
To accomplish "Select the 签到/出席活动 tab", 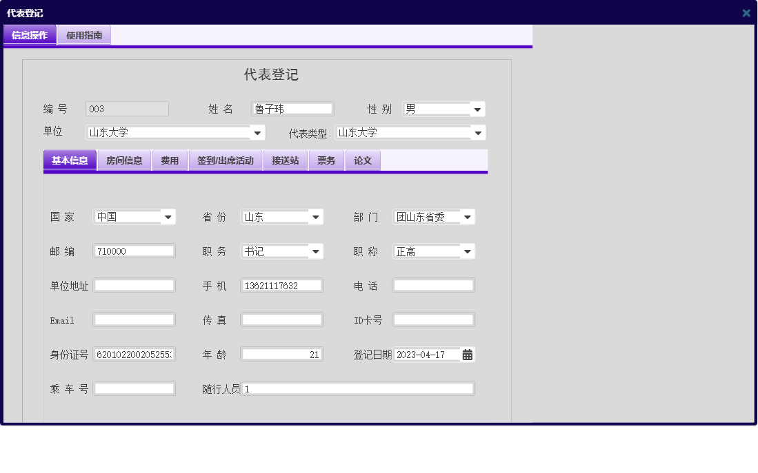I will pyautogui.click(x=226, y=160).
